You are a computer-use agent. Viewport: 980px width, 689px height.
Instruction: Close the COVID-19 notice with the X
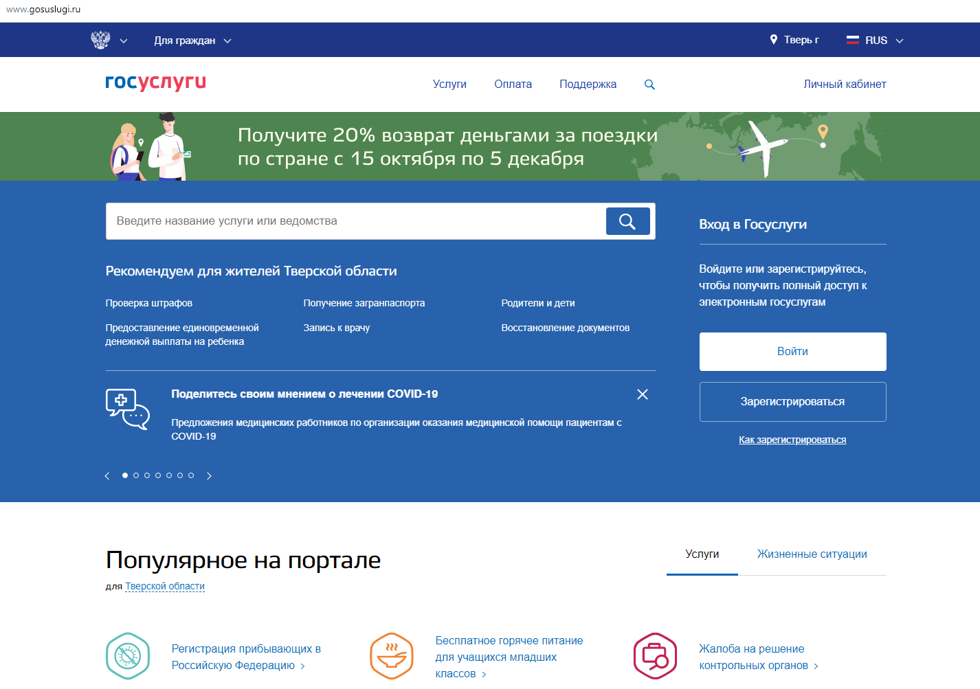(643, 394)
